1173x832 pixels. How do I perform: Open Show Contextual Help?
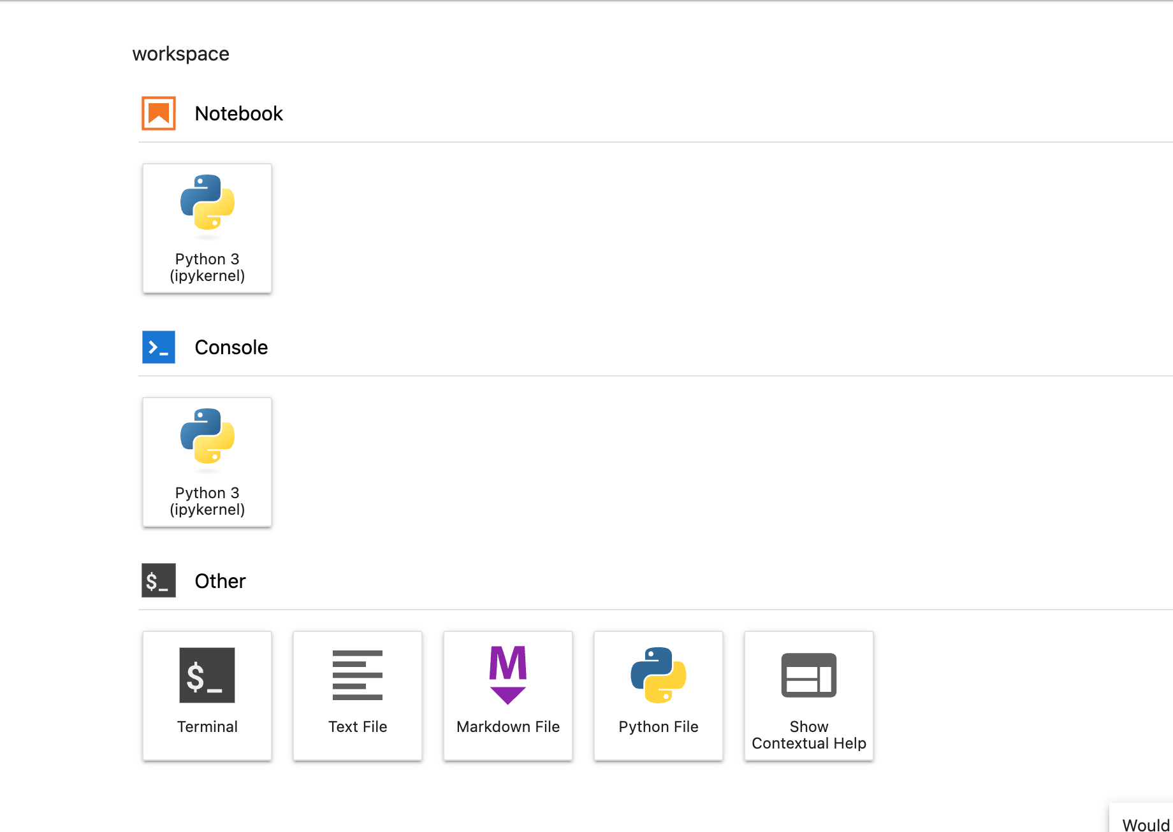(809, 696)
